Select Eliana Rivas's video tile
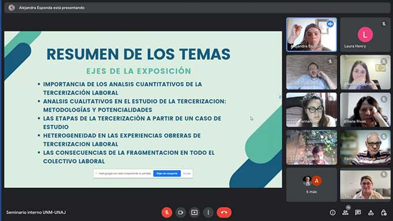The height and width of the screenshot is (221, 393). 365,110
